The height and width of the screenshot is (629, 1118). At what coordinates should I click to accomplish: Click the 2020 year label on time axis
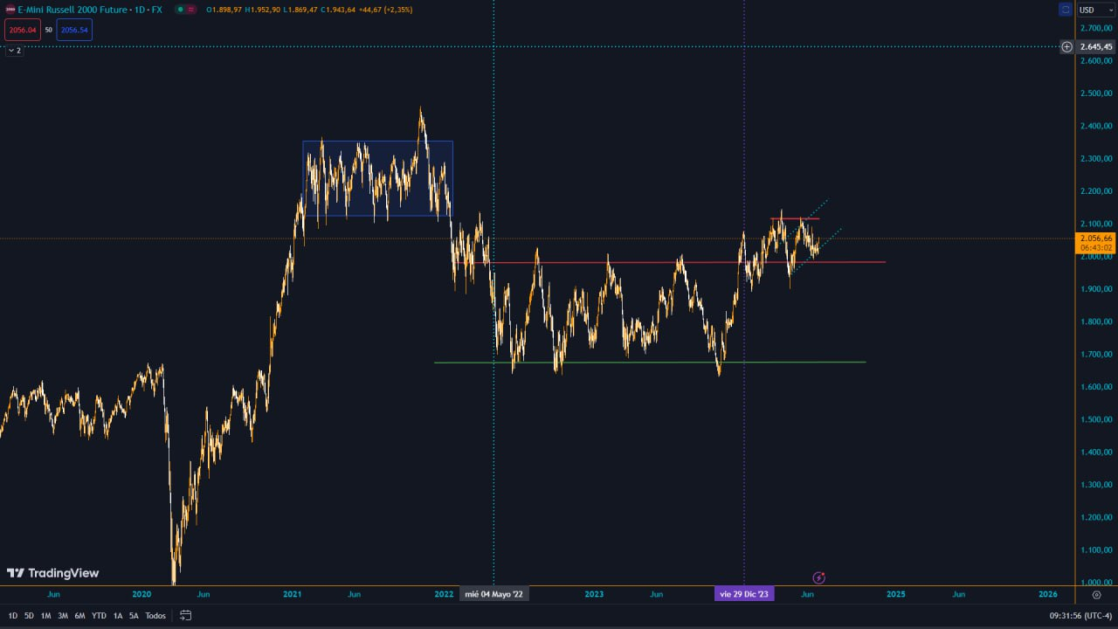[x=141, y=594]
